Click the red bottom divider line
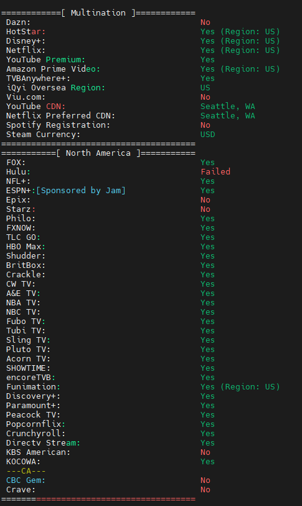302x506 pixels. 116,499
